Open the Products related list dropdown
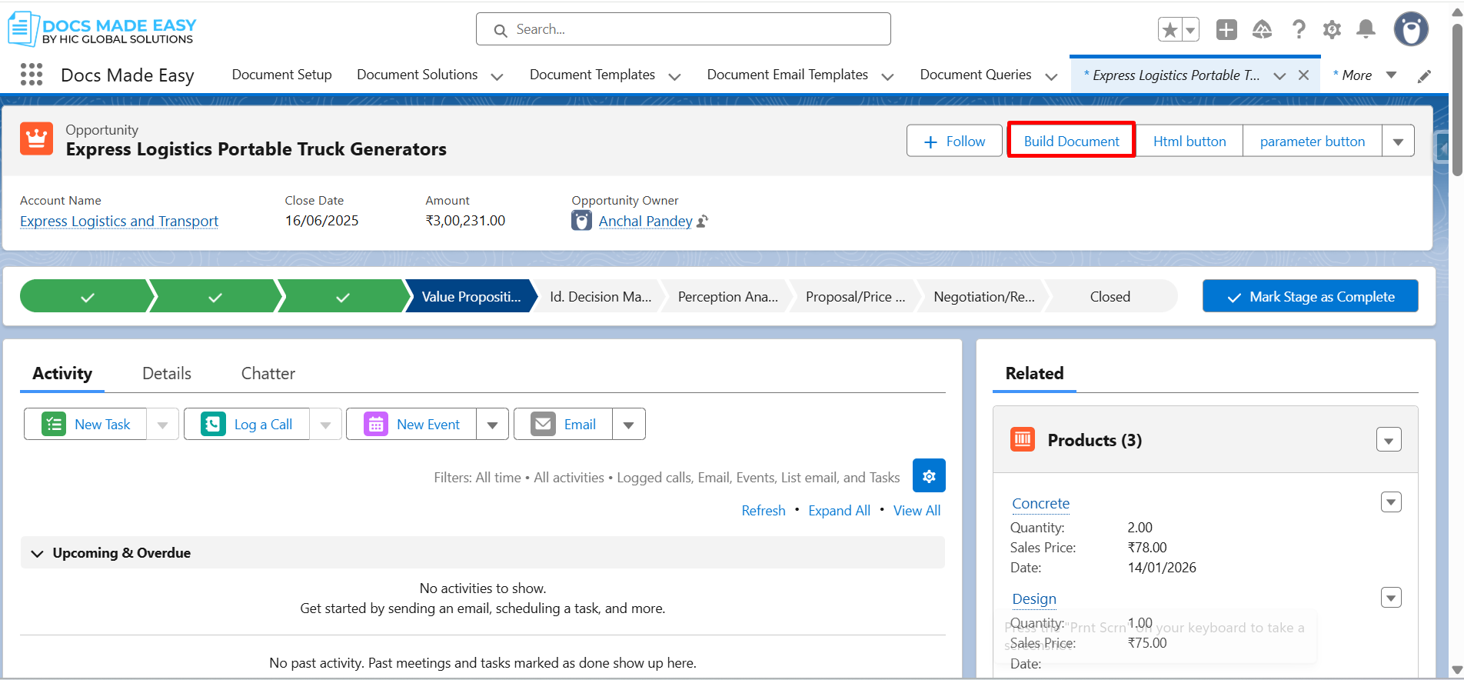1464x680 pixels. pyautogui.click(x=1389, y=441)
